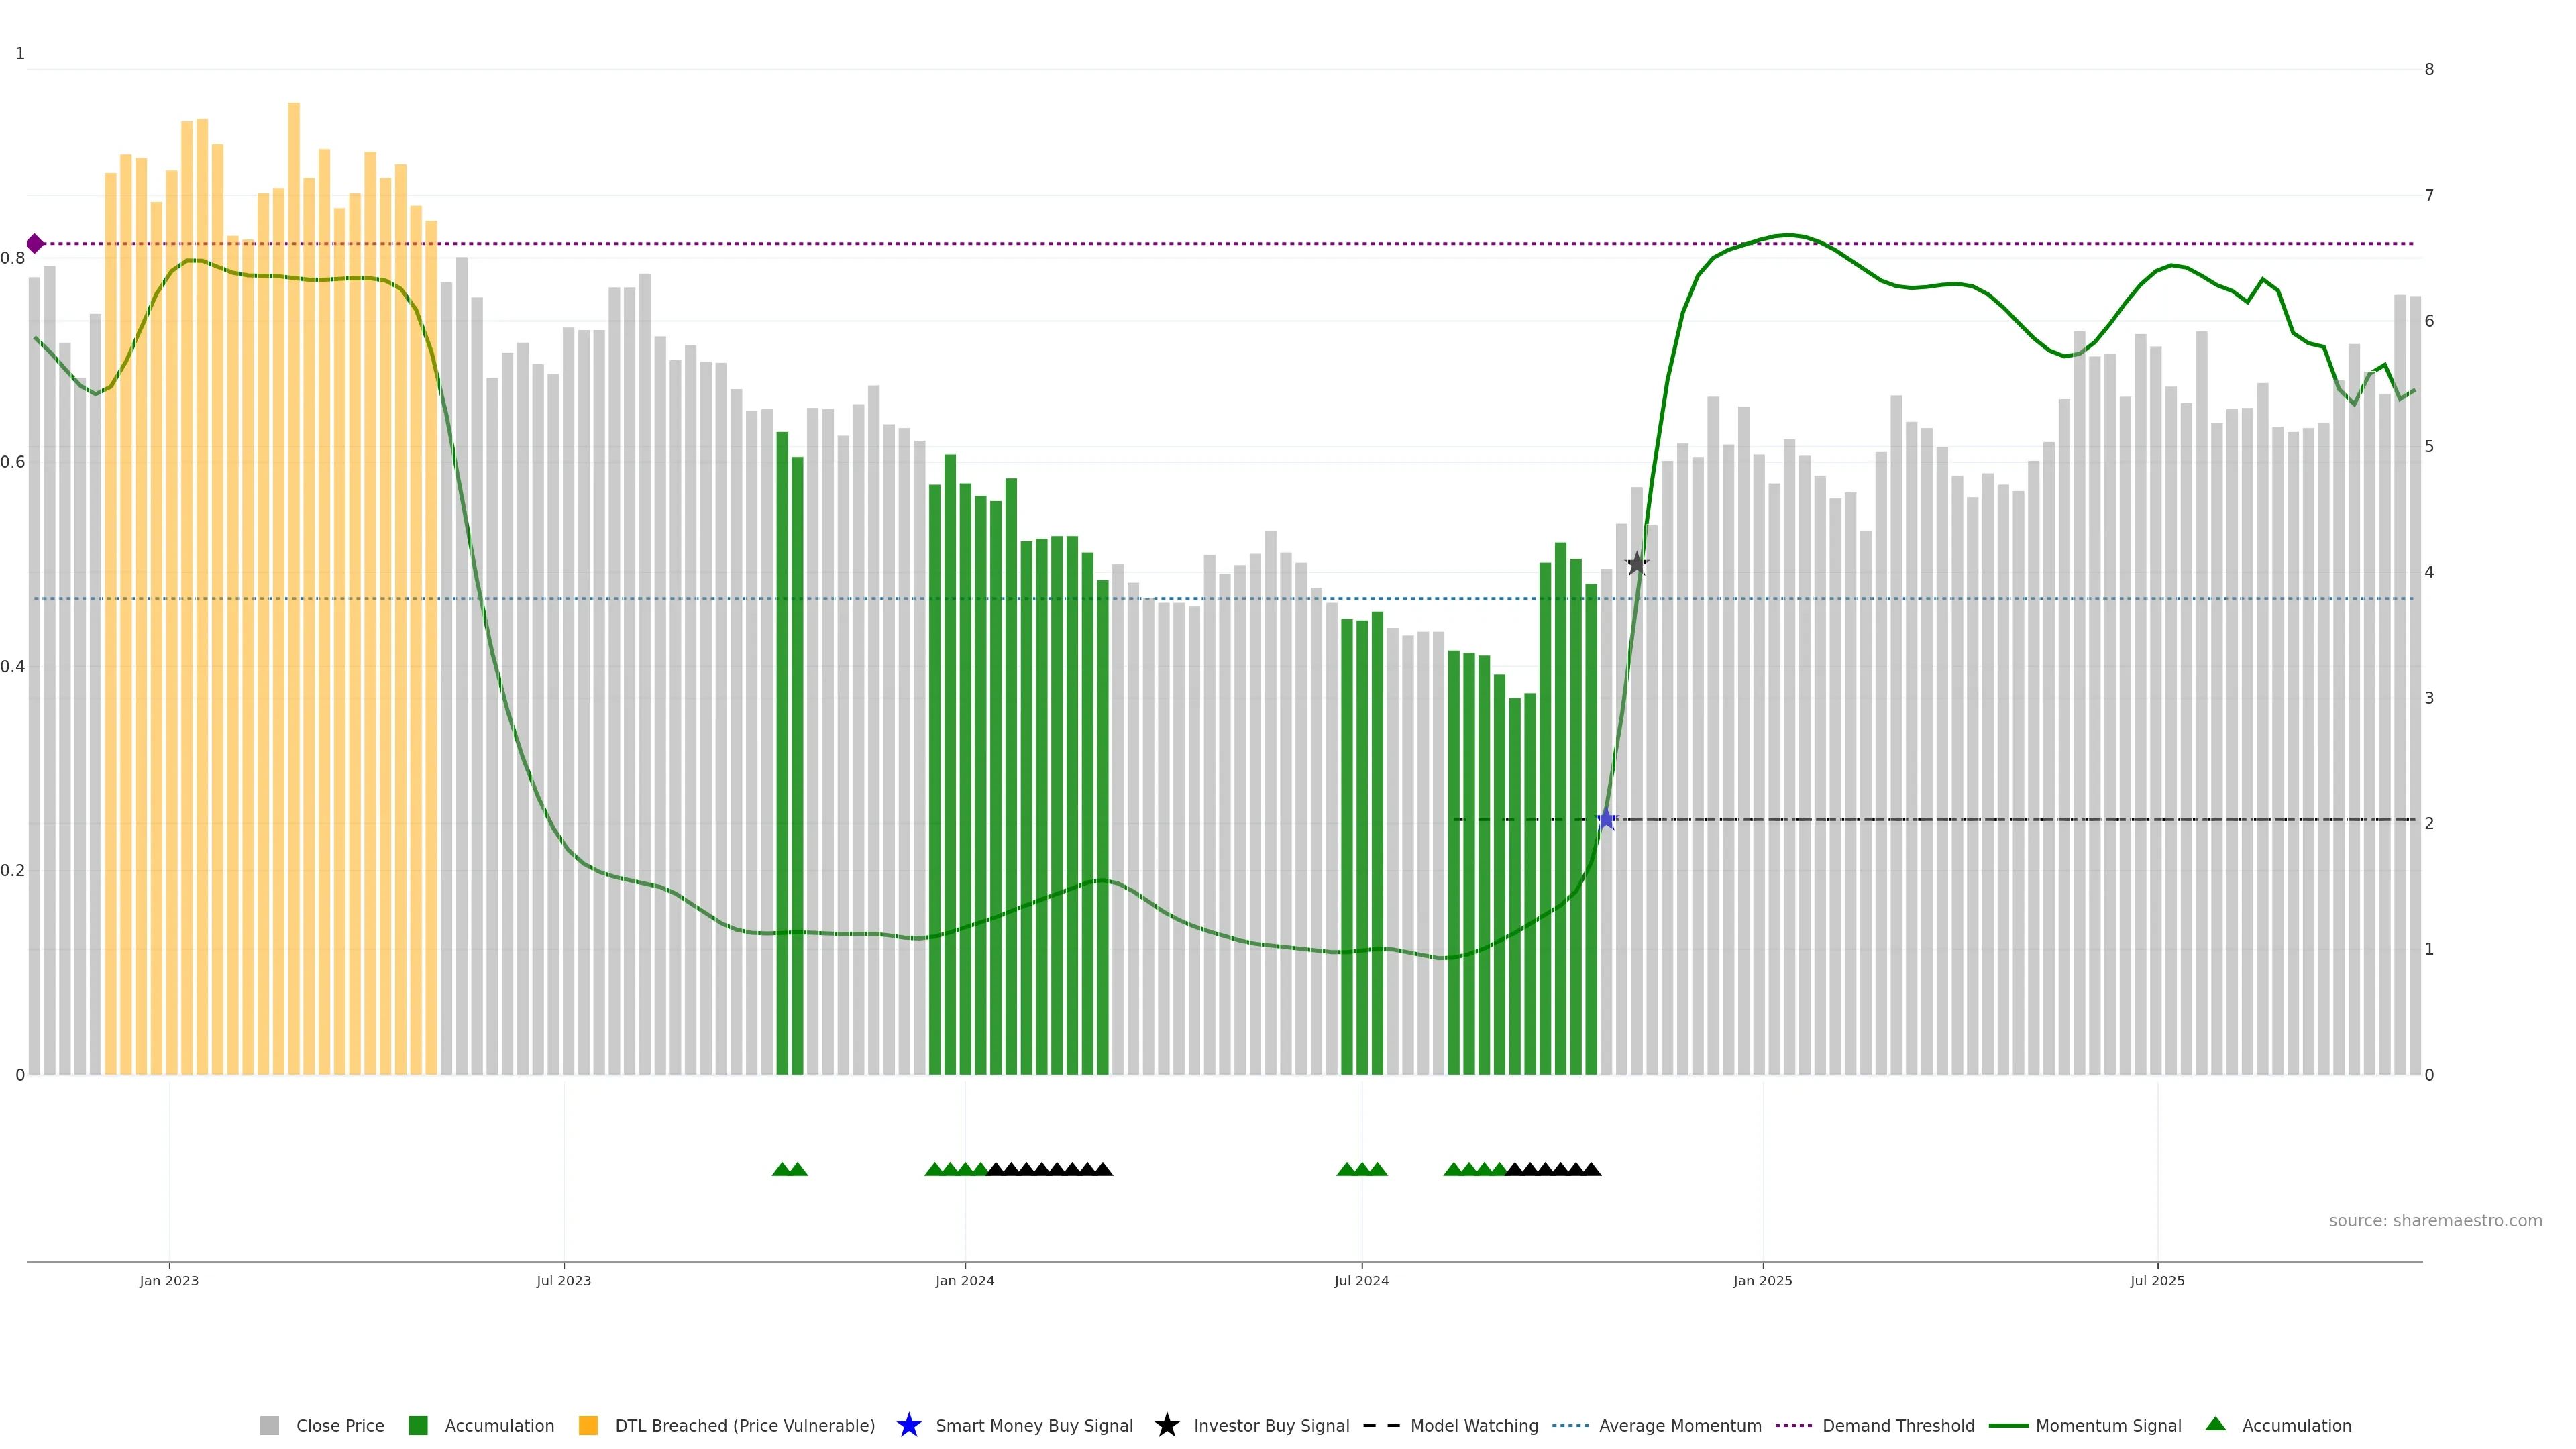Click the blue Smart Money Buy star on chart
The height and width of the screenshot is (1449, 2576).
pos(1606,820)
